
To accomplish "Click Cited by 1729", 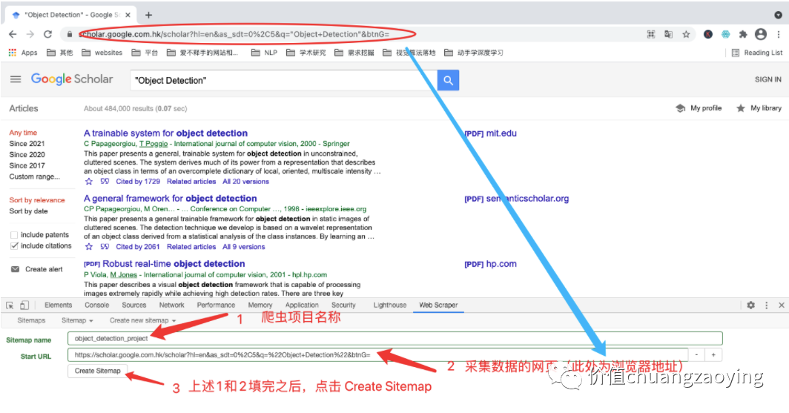I will (138, 182).
